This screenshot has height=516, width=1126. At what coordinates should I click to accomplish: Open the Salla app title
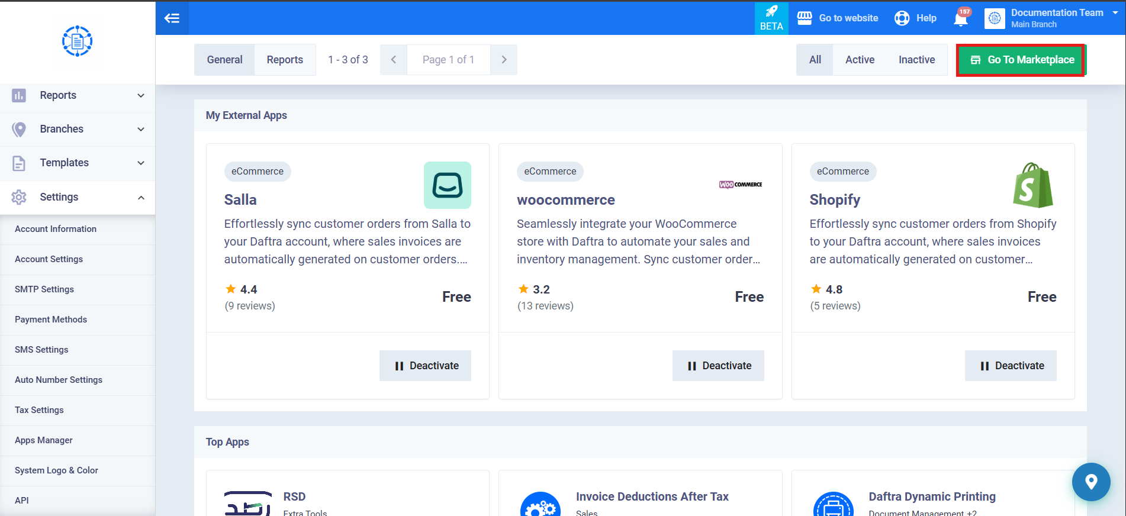coord(240,200)
